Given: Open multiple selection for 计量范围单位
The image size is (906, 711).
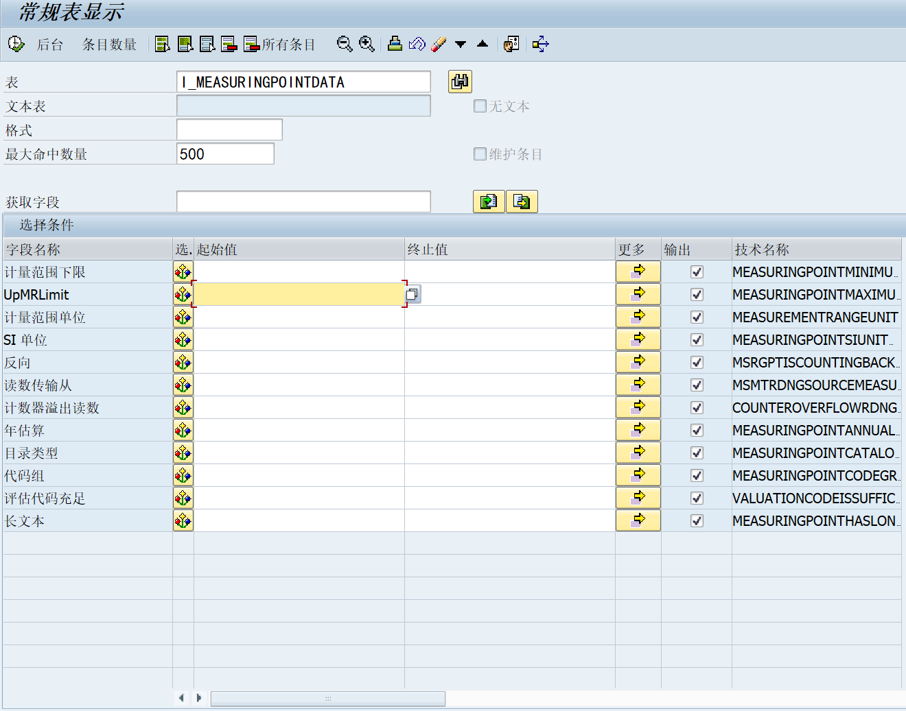Looking at the screenshot, I should 638,317.
